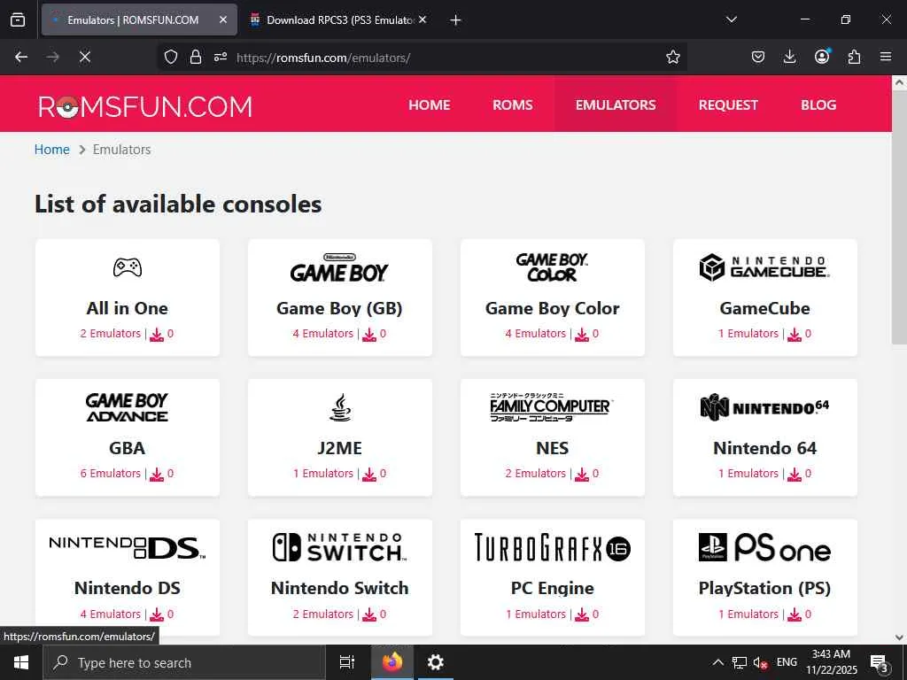Viewport: 907px width, 680px height.
Task: Open the notification center icon
Action: pos(880,663)
